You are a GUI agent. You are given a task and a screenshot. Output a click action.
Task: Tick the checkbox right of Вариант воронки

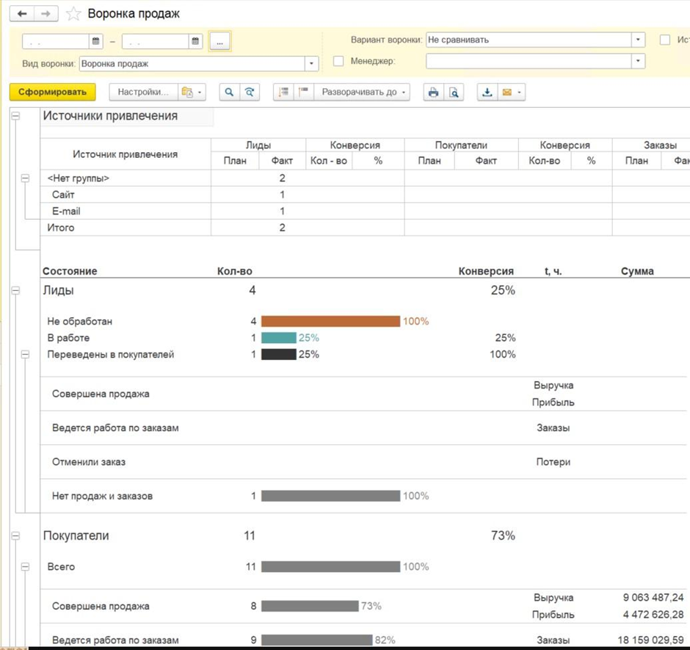665,40
